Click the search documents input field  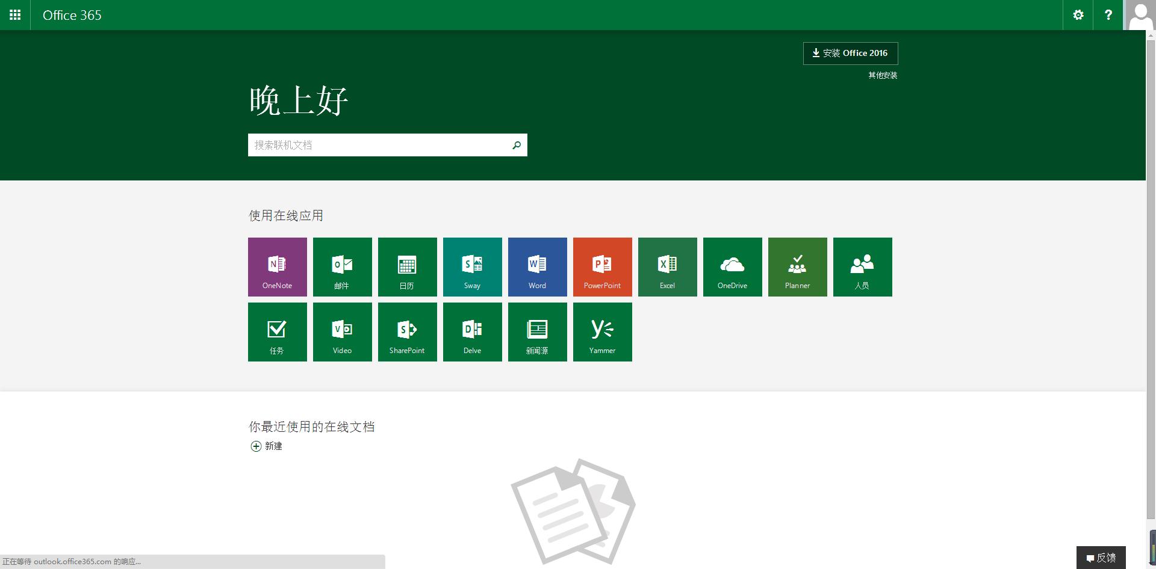[x=379, y=145]
